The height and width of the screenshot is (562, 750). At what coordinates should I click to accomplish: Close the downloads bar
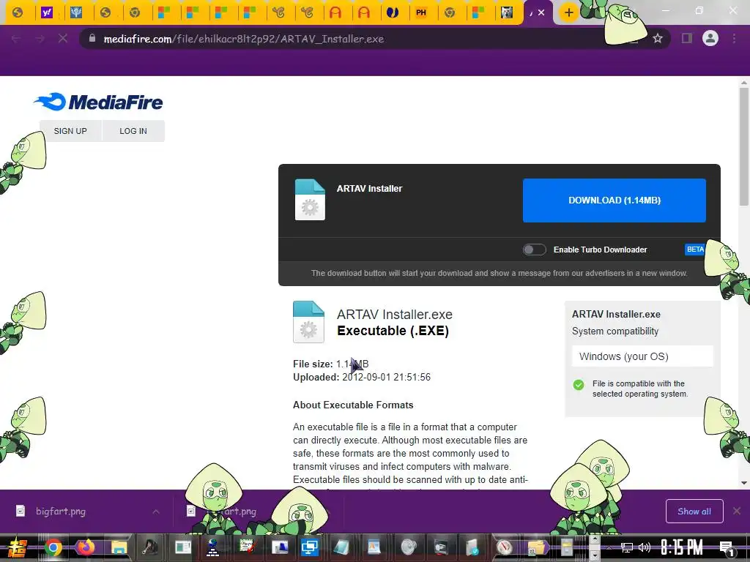[737, 511]
